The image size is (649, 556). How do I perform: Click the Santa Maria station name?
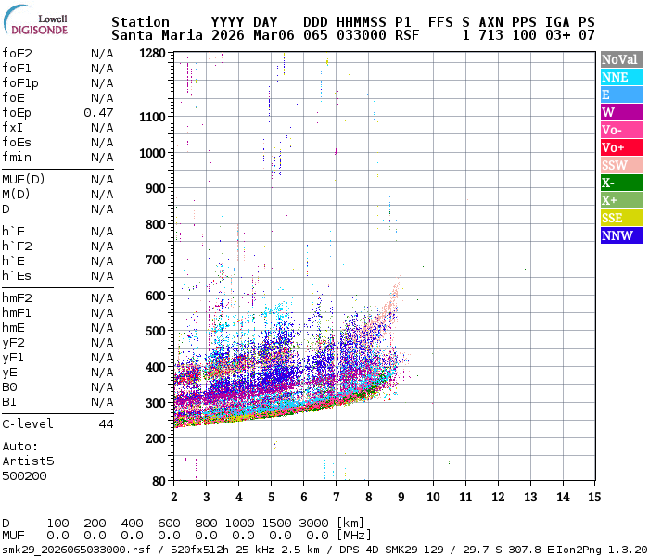pos(157,35)
